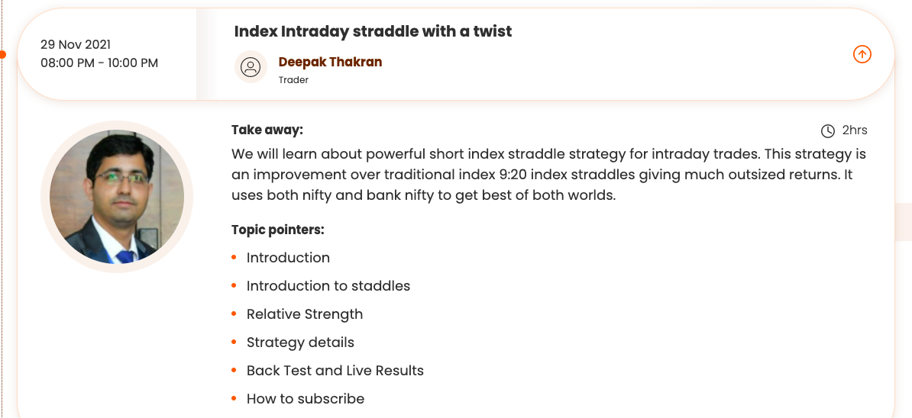
Task: Click the trader profile avatar icon
Action: [x=251, y=67]
